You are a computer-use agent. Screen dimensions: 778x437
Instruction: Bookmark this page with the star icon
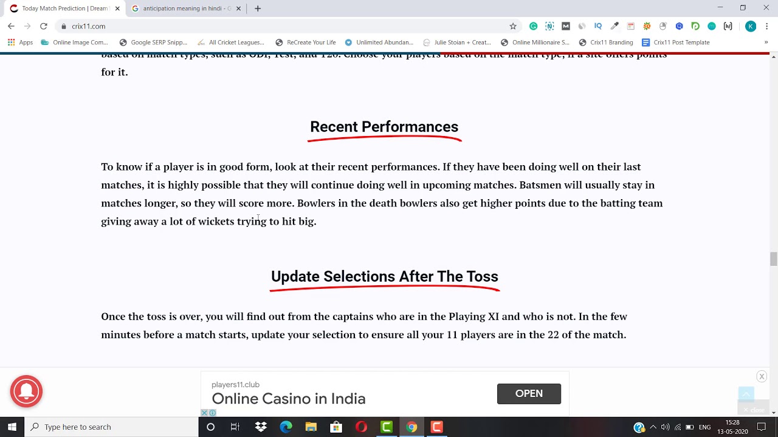click(513, 26)
